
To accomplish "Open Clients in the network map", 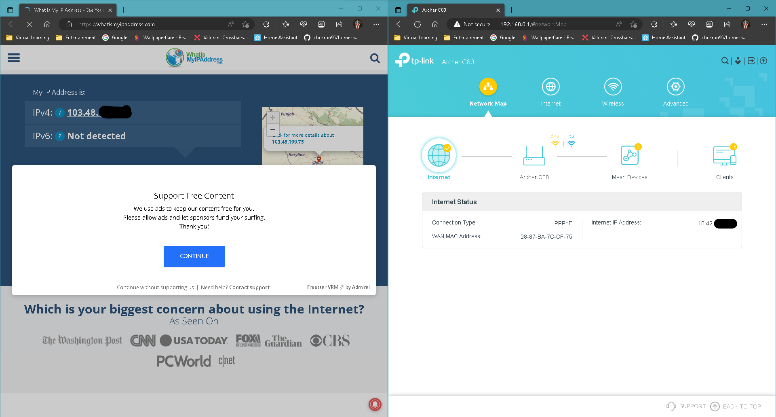I will click(x=725, y=156).
